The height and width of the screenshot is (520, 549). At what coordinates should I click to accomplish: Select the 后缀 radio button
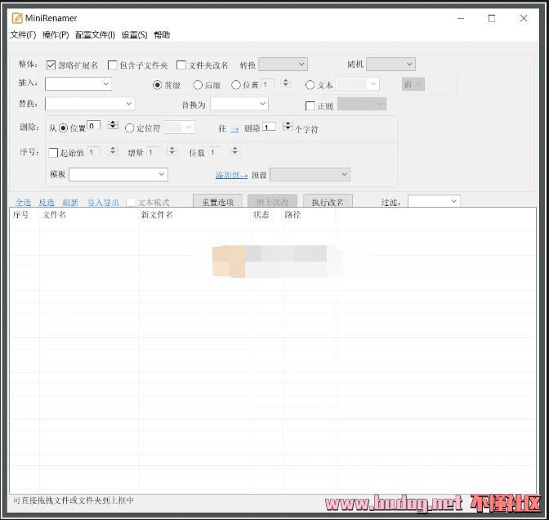point(198,85)
